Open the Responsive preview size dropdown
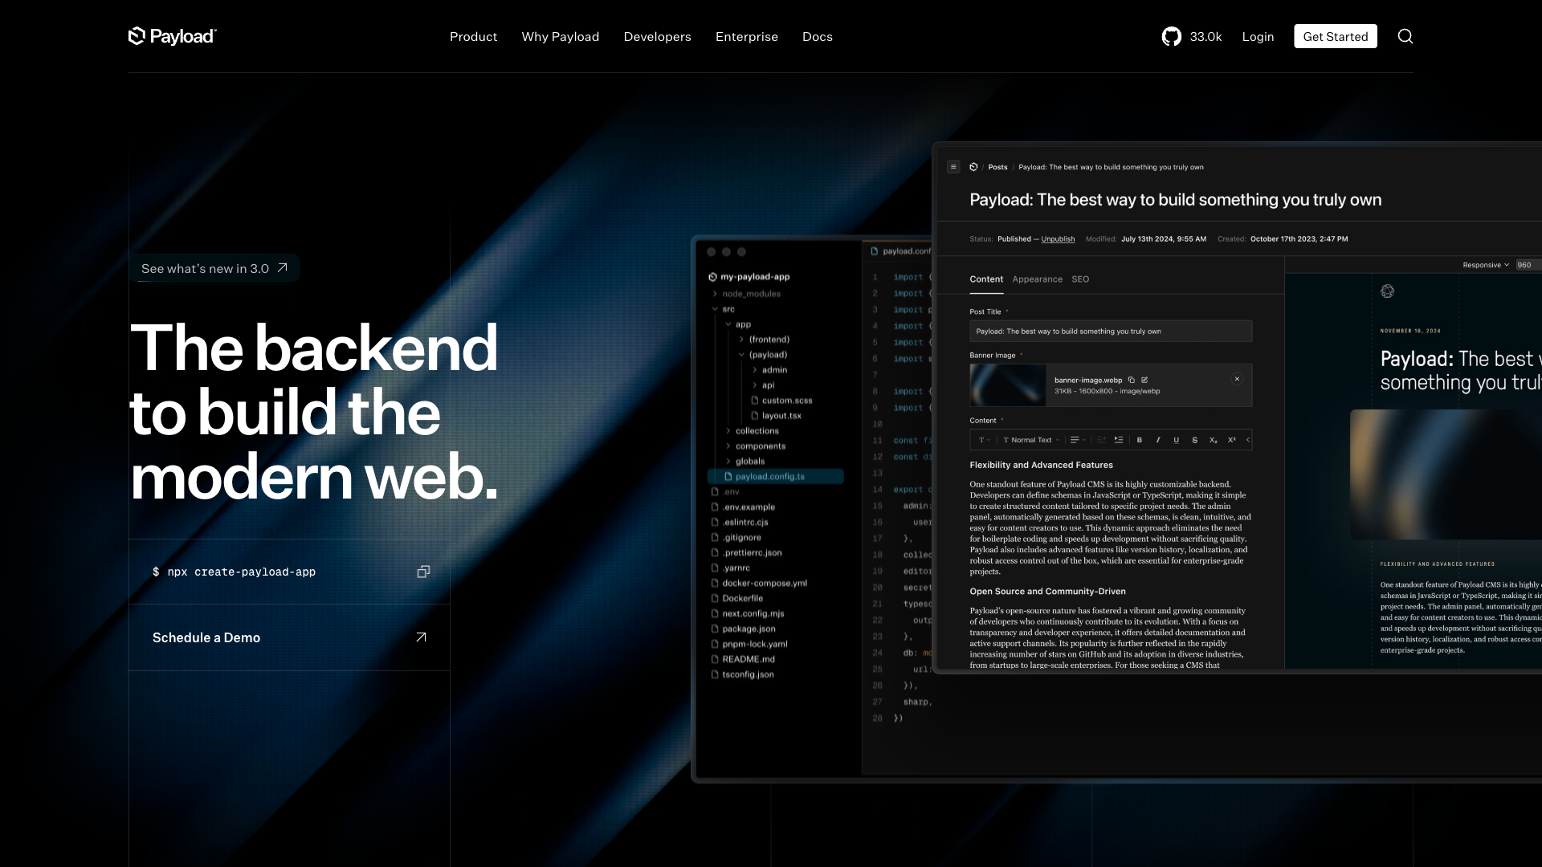Screen dimensions: 1542x867 coord(1486,265)
